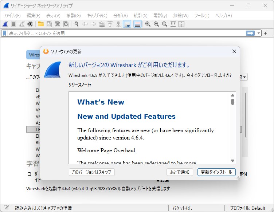Open the 移動(G) menu
The width and height of the screenshot is (274, 212).
[x=74, y=16]
